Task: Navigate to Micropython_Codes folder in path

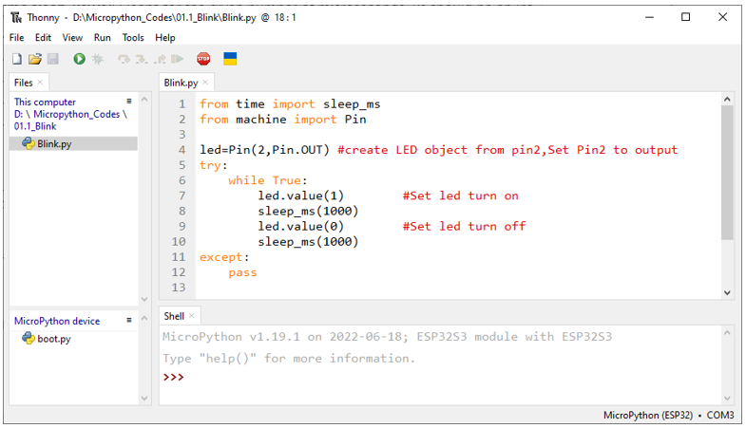Action: pyautogui.click(x=77, y=114)
